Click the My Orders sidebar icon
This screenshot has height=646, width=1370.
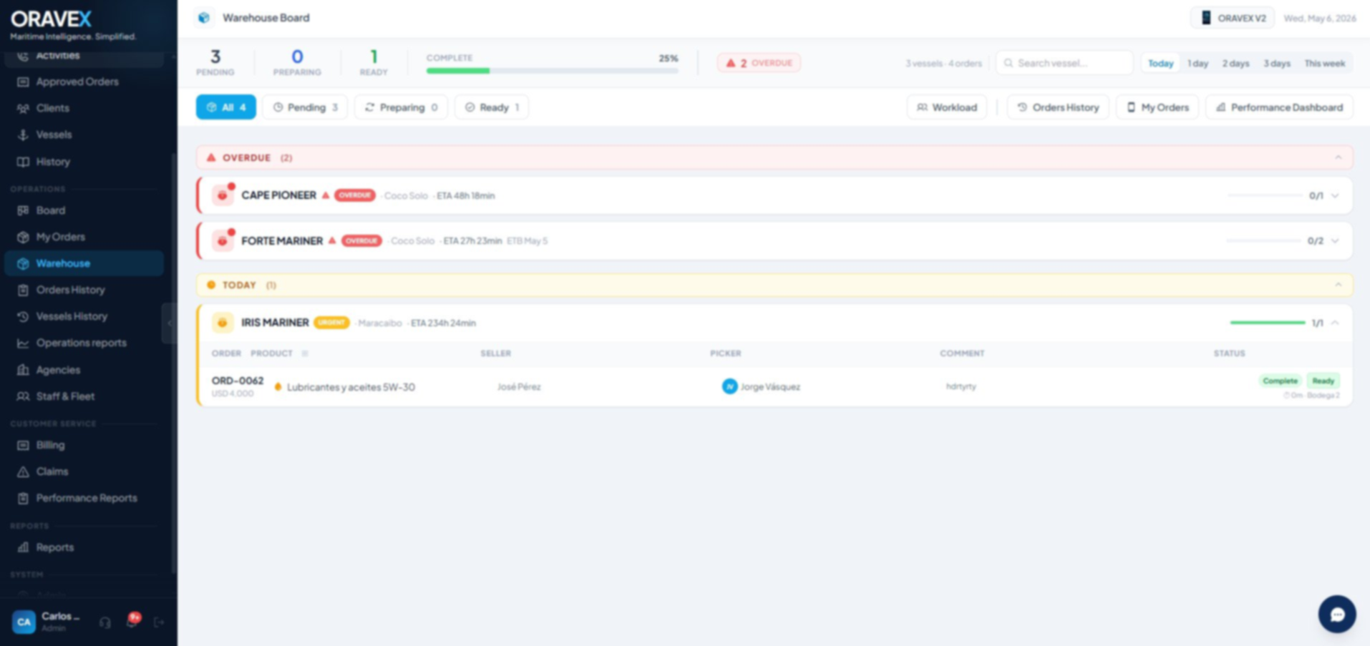tap(23, 237)
